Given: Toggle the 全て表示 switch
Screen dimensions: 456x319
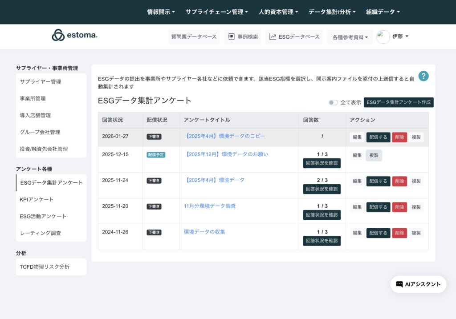Looking at the screenshot, I should click(333, 102).
